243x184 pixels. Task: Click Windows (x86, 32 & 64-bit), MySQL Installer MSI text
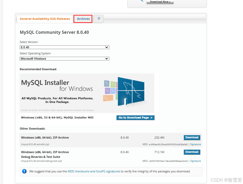point(57,117)
